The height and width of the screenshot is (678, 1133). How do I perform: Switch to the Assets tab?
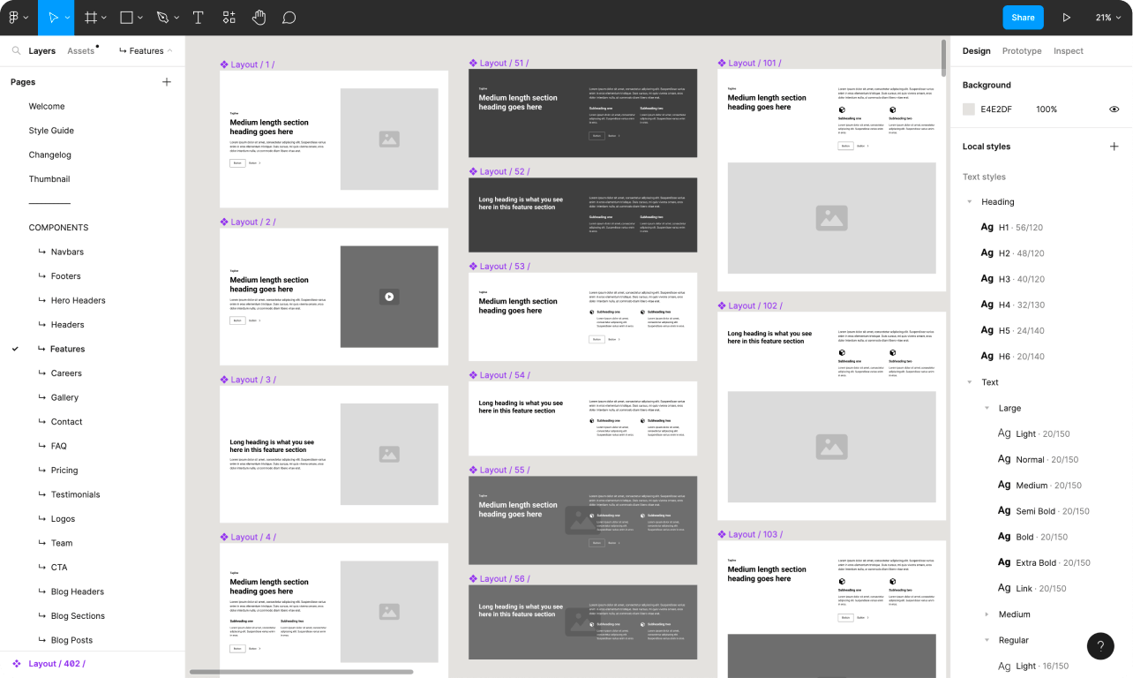[80, 51]
